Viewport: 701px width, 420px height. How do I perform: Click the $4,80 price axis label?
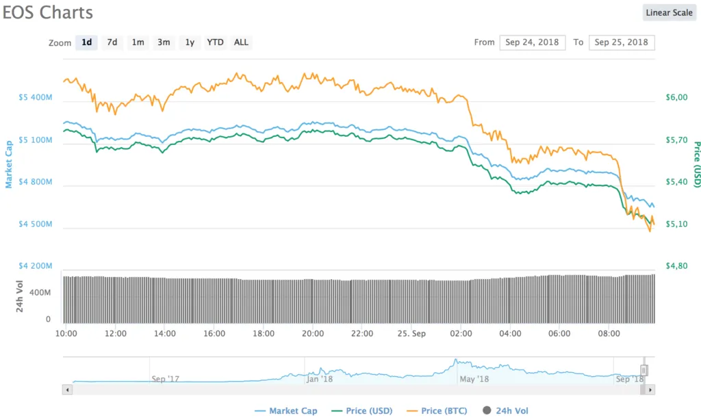pyautogui.click(x=676, y=266)
